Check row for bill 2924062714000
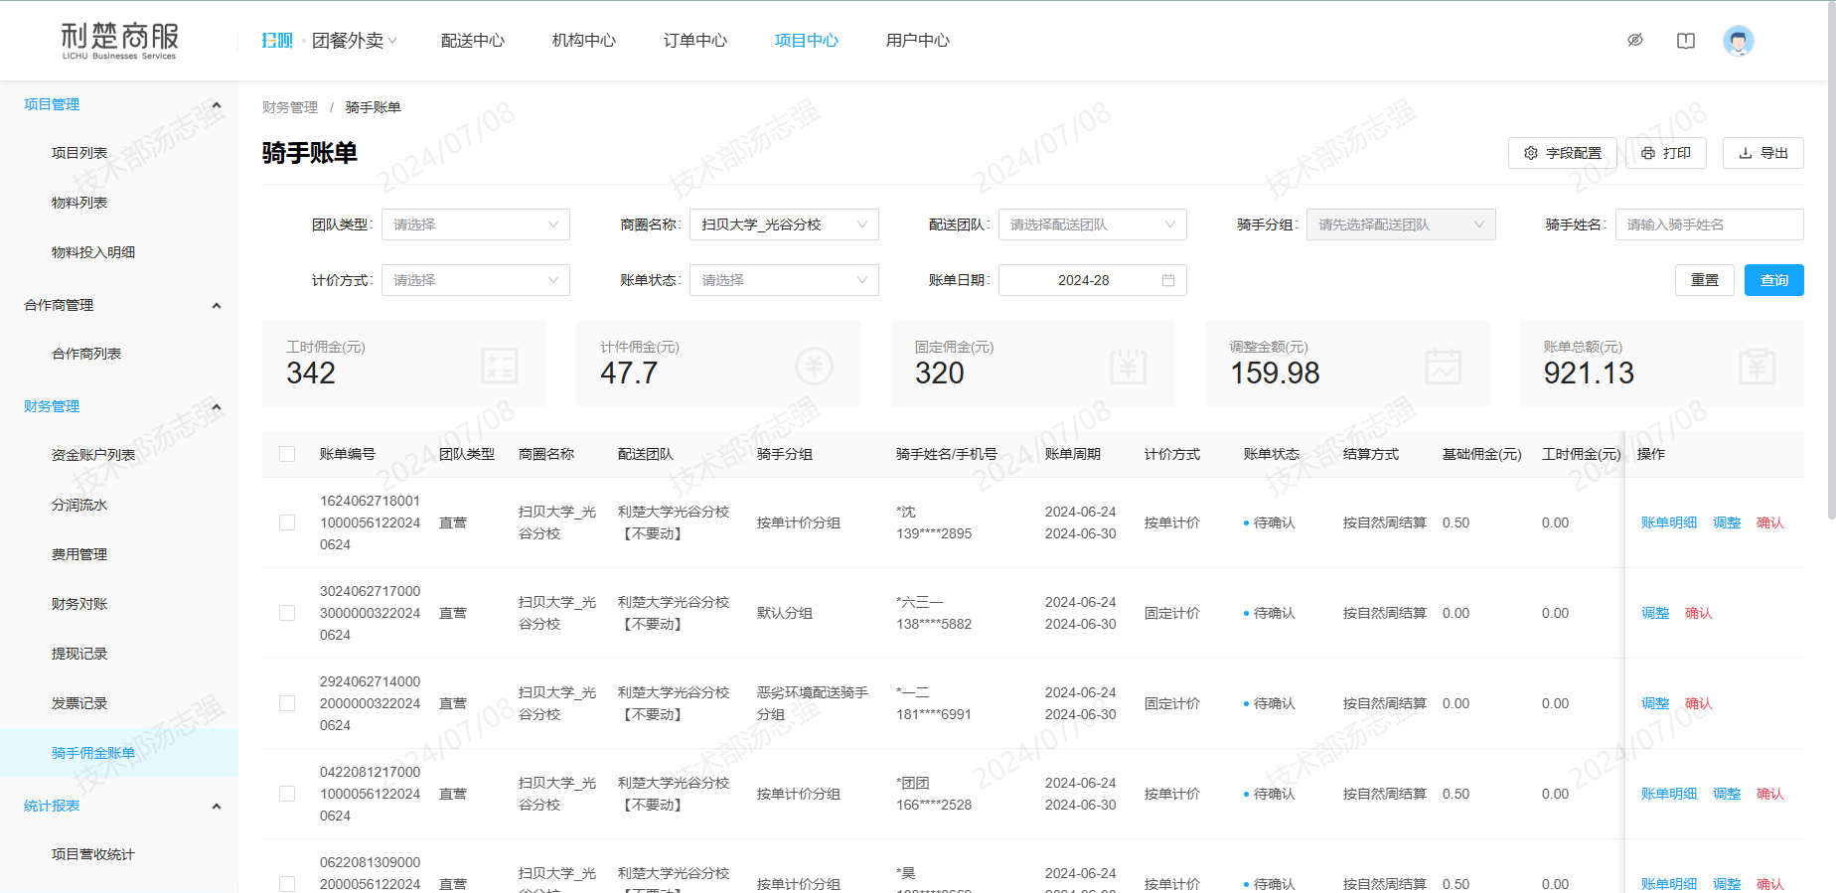 (287, 703)
